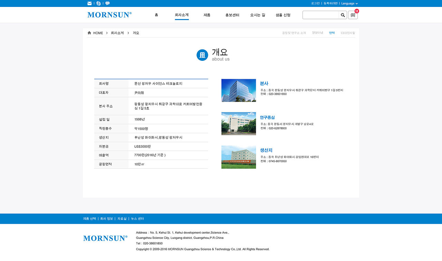Click the factory area value 10만㎡
Viewport: 442px width, 261px height.
click(139, 165)
